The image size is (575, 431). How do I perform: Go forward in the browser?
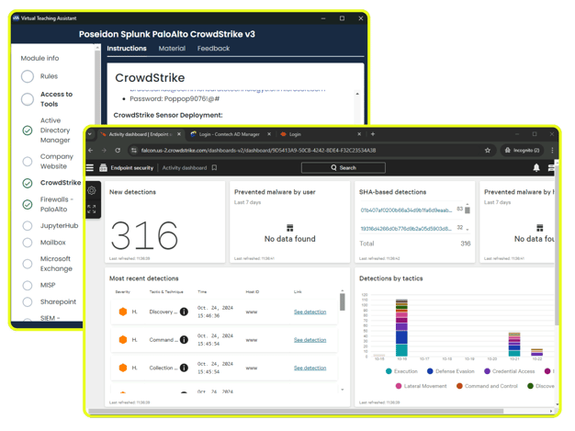point(104,151)
